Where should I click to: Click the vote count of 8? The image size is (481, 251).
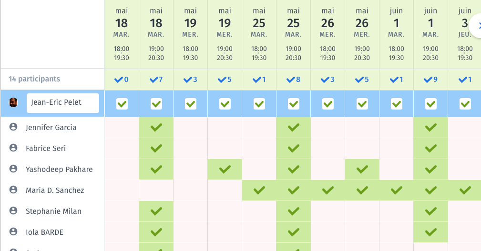coord(294,80)
